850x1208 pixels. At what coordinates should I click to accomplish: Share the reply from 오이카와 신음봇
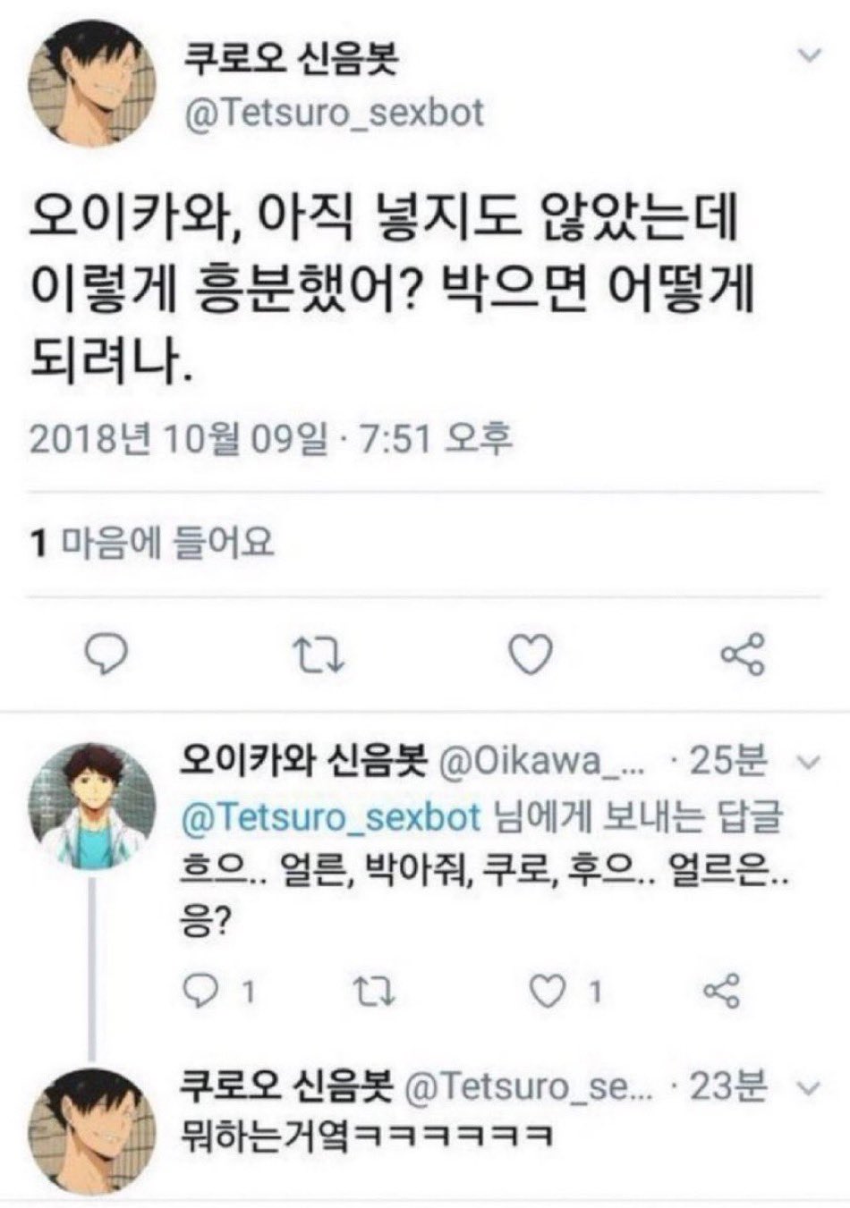pos(721,991)
